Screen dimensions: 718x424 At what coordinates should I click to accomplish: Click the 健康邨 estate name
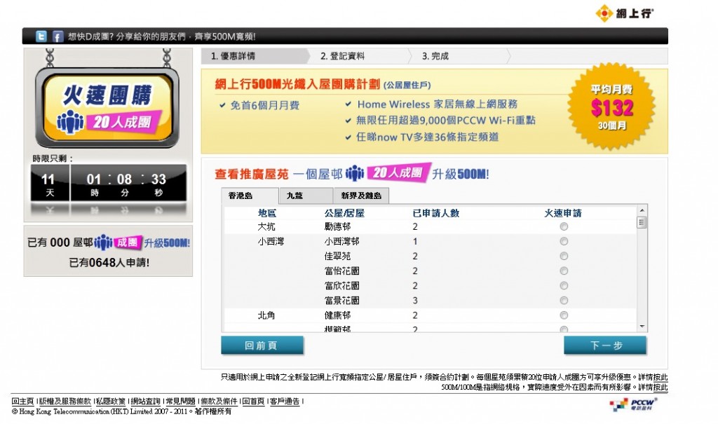pos(337,315)
